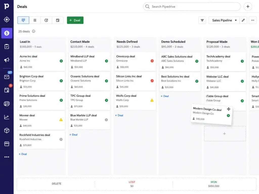The width and height of the screenshot is (259, 194).
Task: Open Marketplace storefront icon in sidebar
Action: [x=7, y=144]
